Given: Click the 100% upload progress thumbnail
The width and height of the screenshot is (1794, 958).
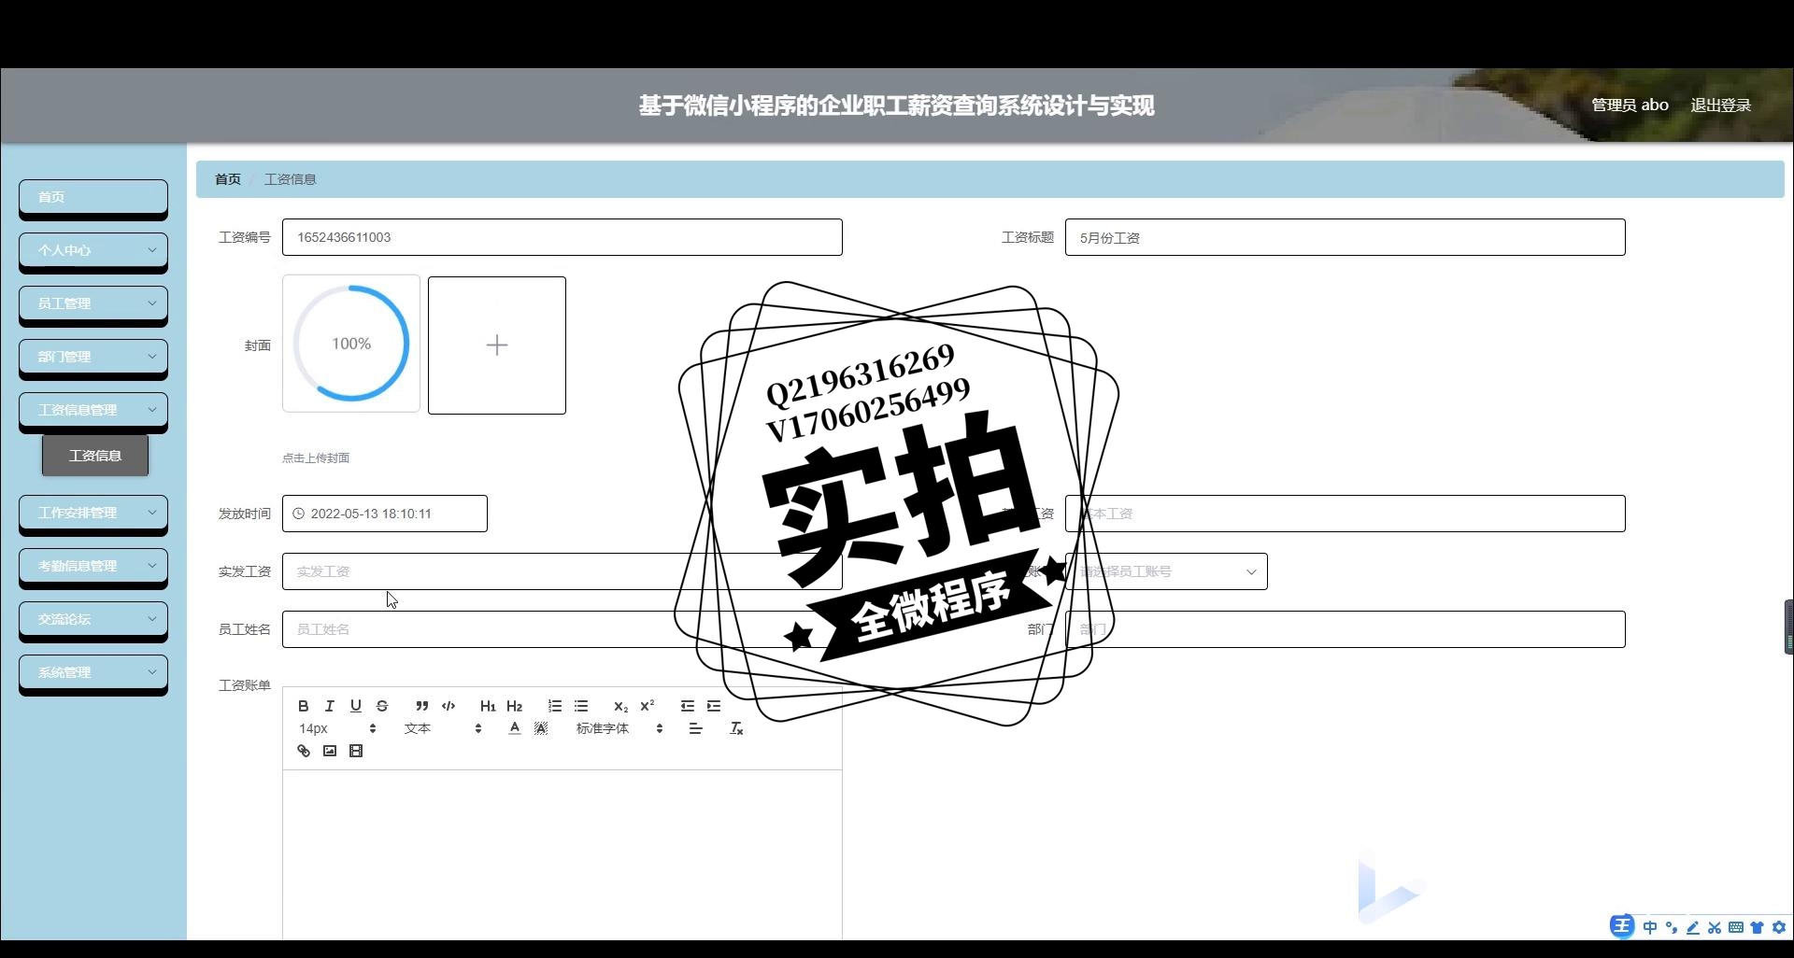Looking at the screenshot, I should (x=351, y=344).
